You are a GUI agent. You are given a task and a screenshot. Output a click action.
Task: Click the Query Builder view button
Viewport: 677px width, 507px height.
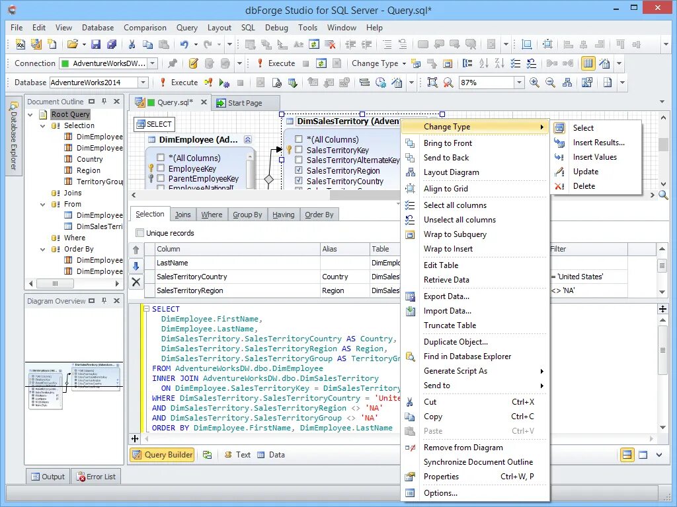pos(163,454)
